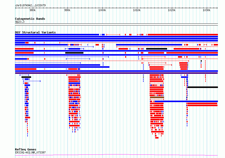Click the black variant bar between 990k and 994k
225x158 pixels.
click(74, 53)
